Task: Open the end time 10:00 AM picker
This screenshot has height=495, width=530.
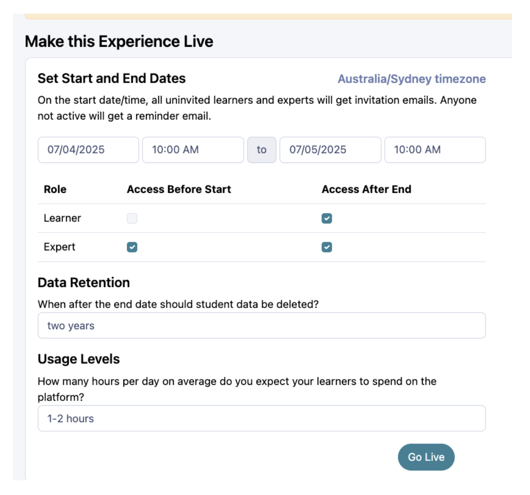Action: coord(435,150)
